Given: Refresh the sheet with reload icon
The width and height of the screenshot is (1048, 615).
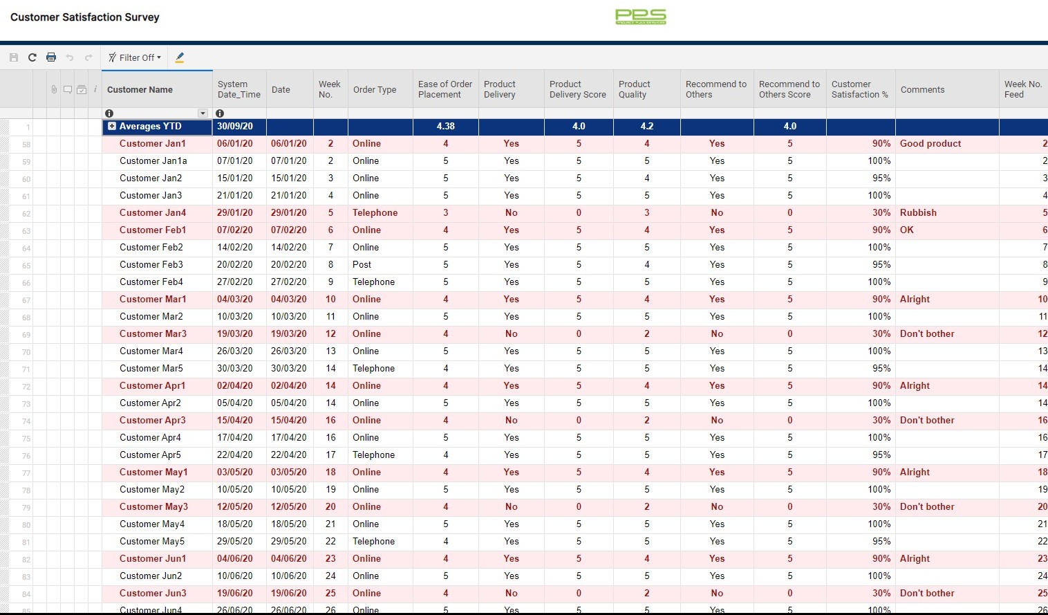Looking at the screenshot, I should [x=32, y=57].
